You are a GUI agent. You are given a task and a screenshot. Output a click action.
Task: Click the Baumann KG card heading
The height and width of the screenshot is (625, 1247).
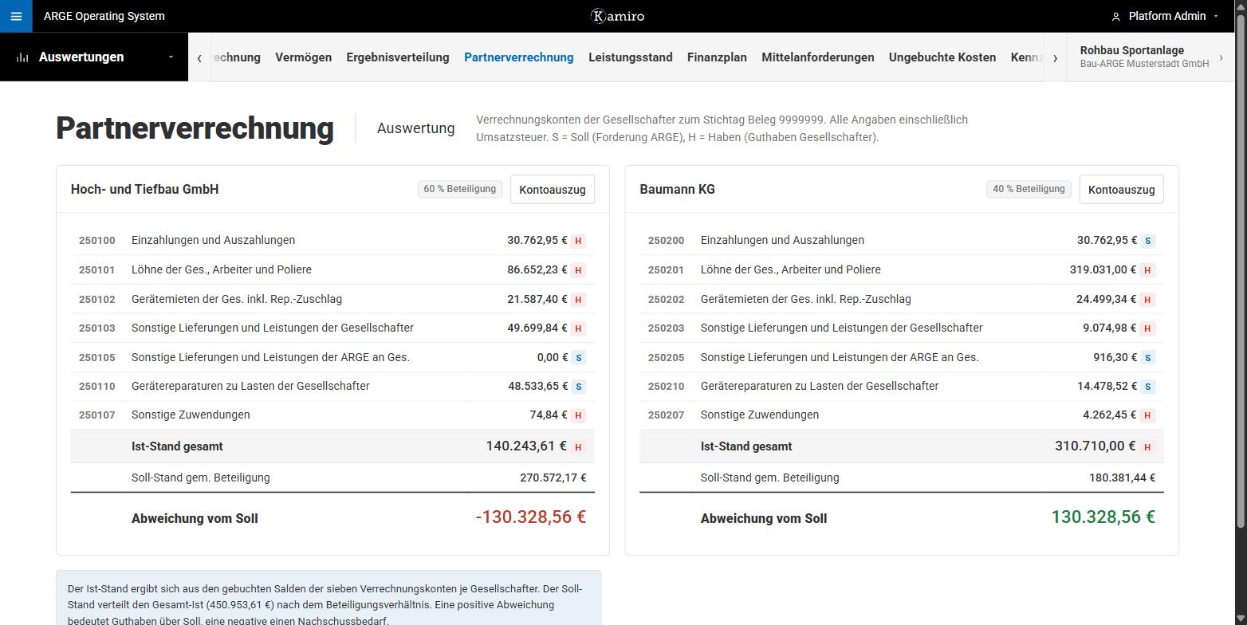click(x=678, y=189)
